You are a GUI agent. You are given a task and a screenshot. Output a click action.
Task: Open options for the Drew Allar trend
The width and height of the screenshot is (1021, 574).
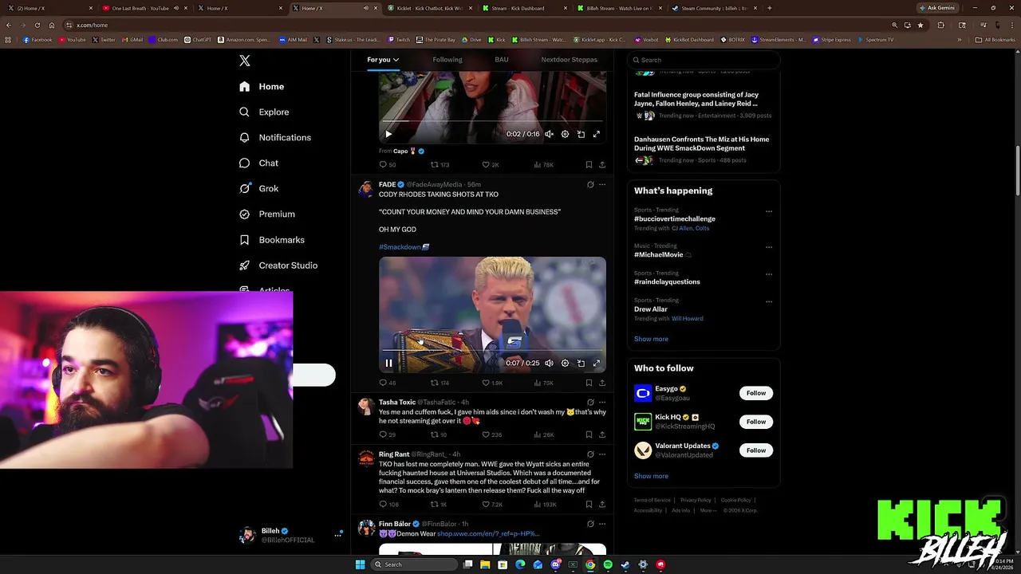coord(769,301)
